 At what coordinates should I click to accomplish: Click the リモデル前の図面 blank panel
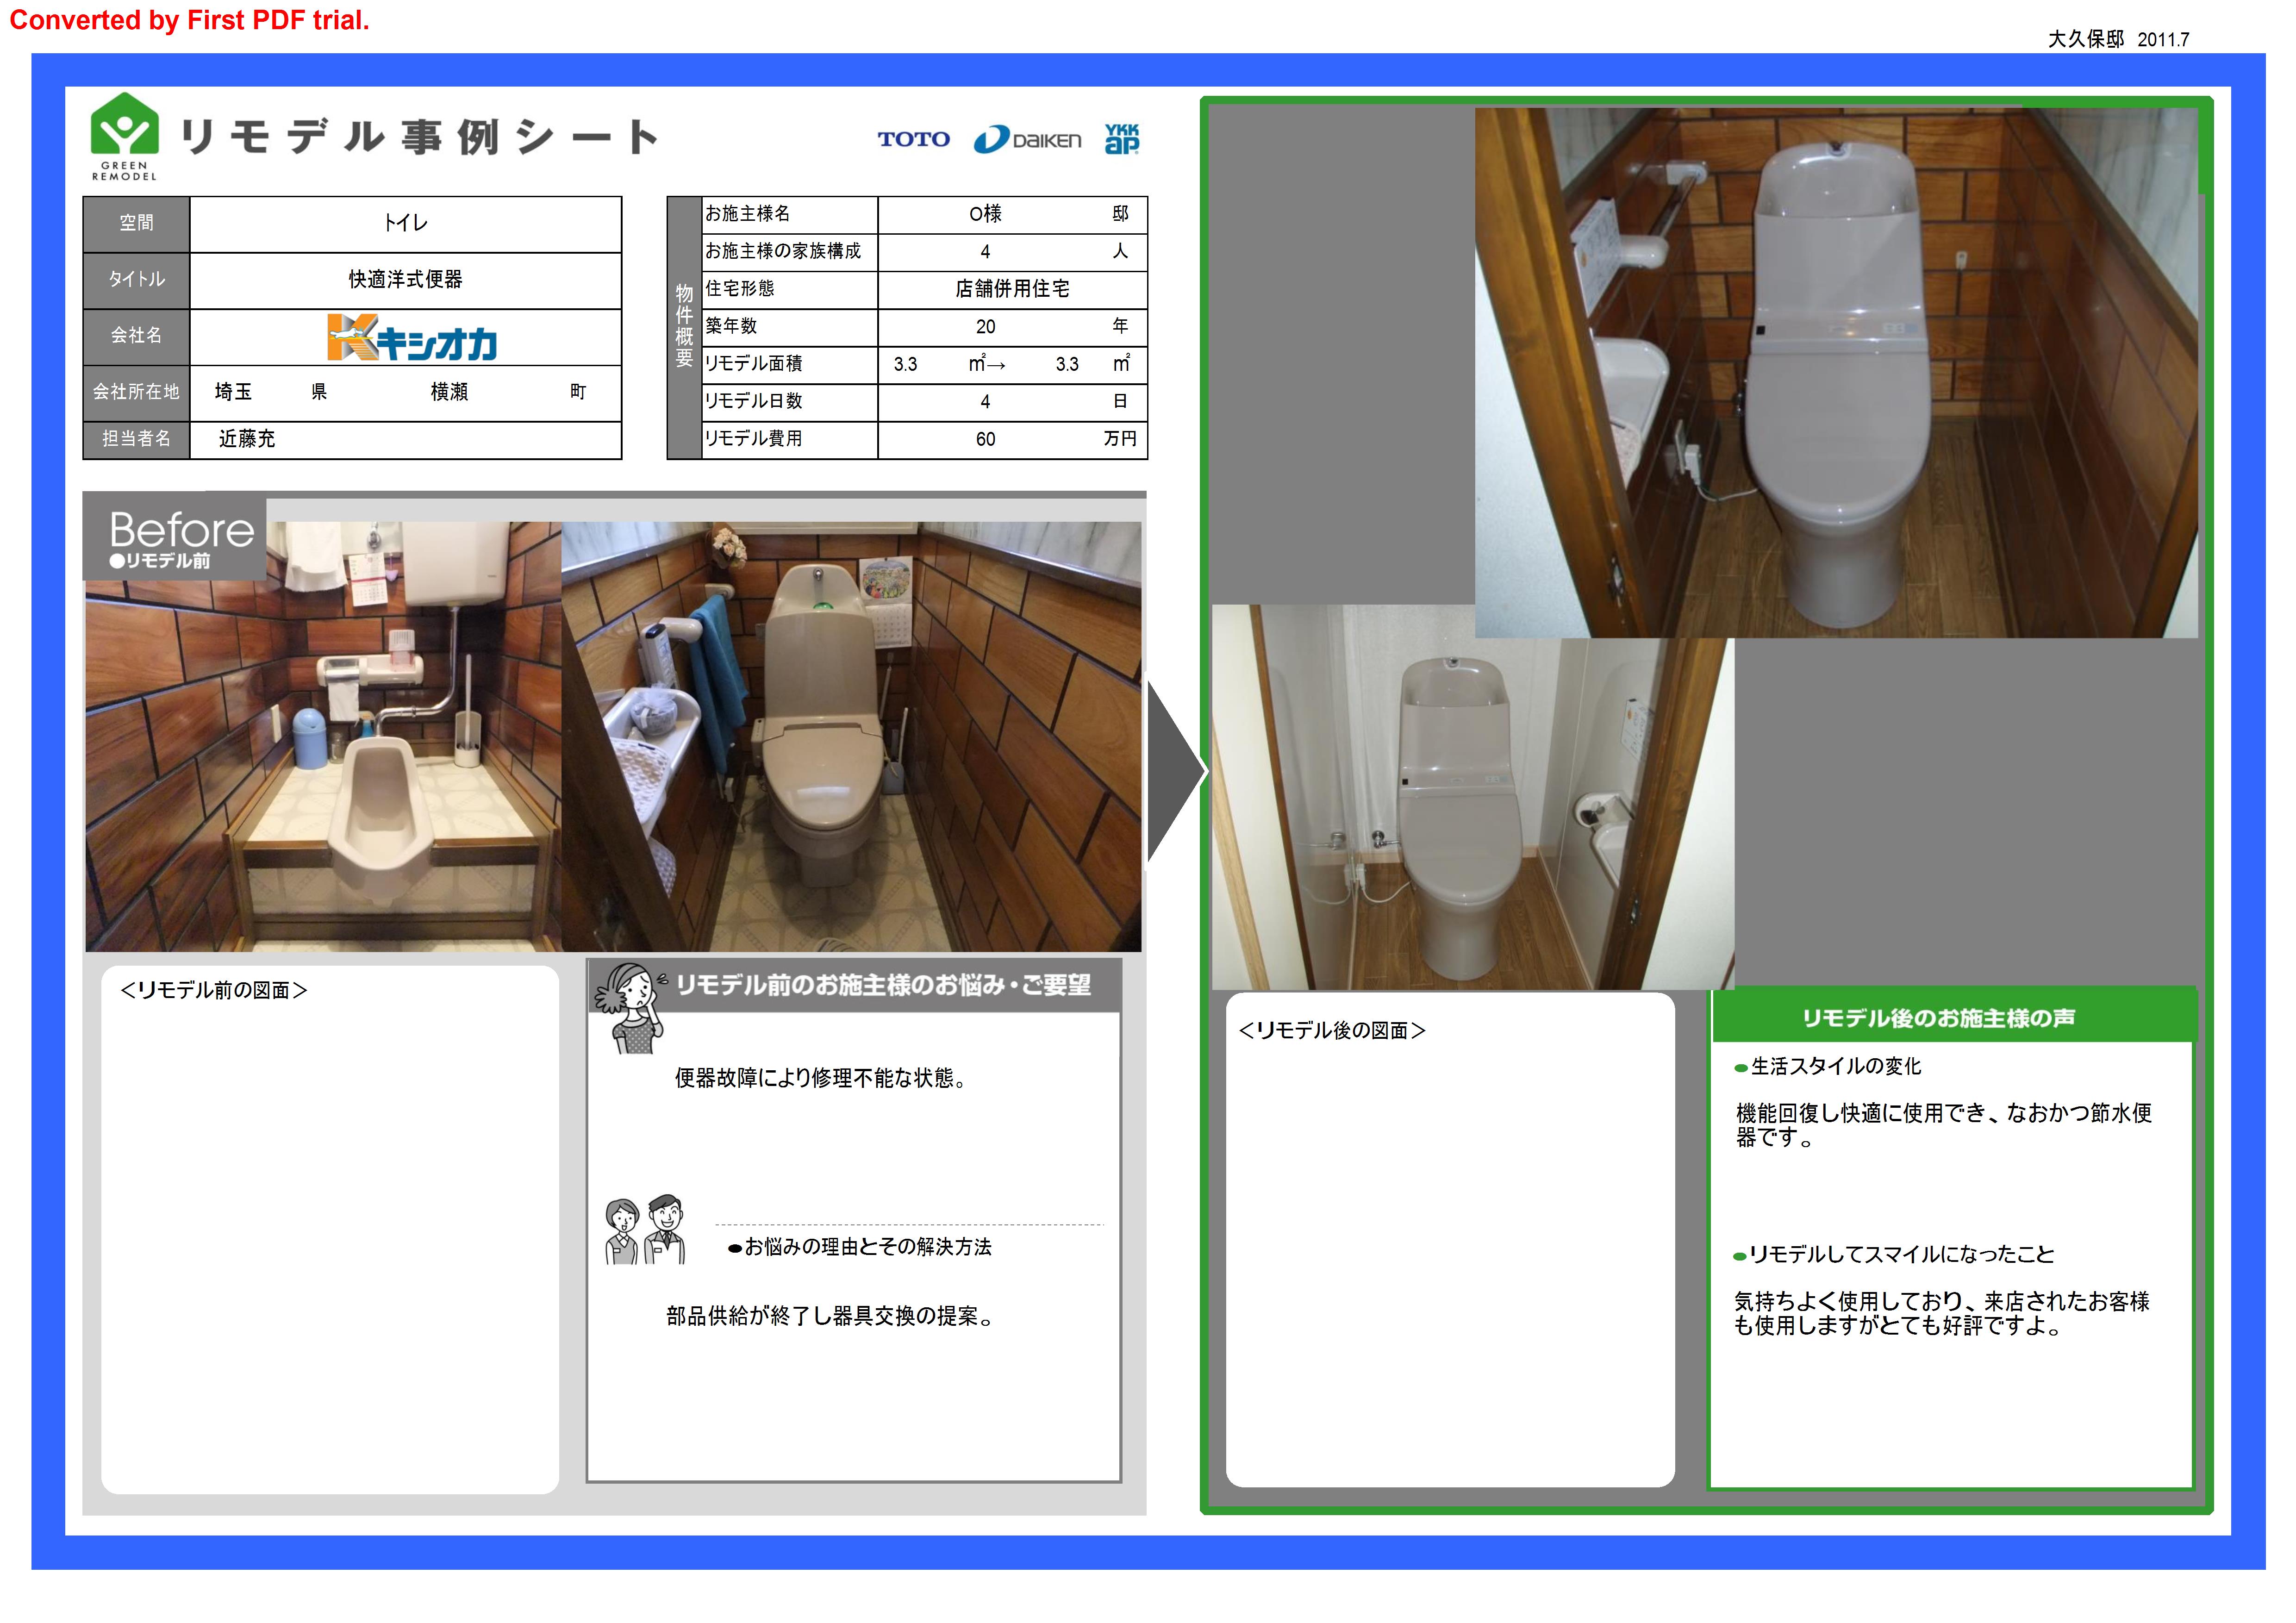point(330,1230)
